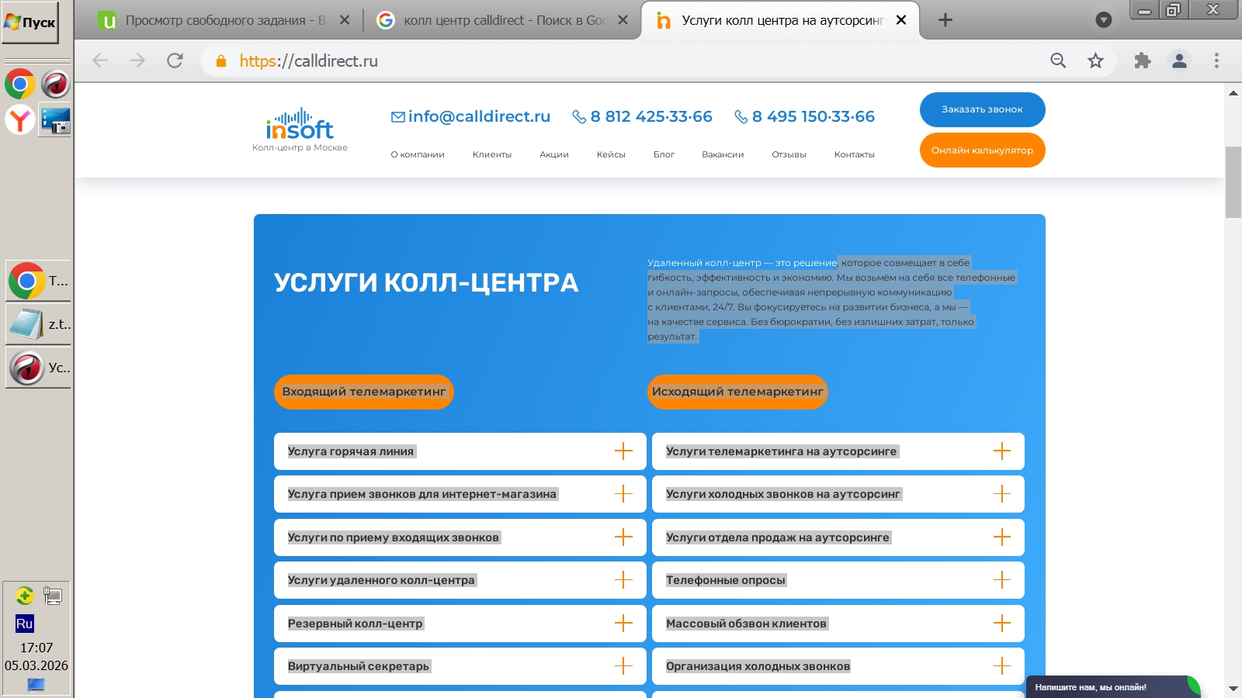Open the 'Пуск' Start button

pyautogui.click(x=30, y=22)
